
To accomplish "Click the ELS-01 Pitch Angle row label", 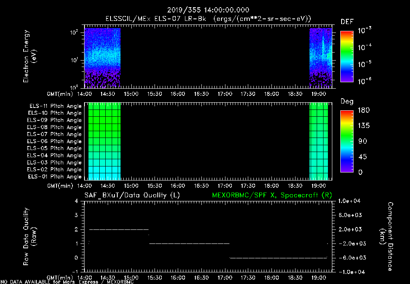I will (x=55, y=176).
